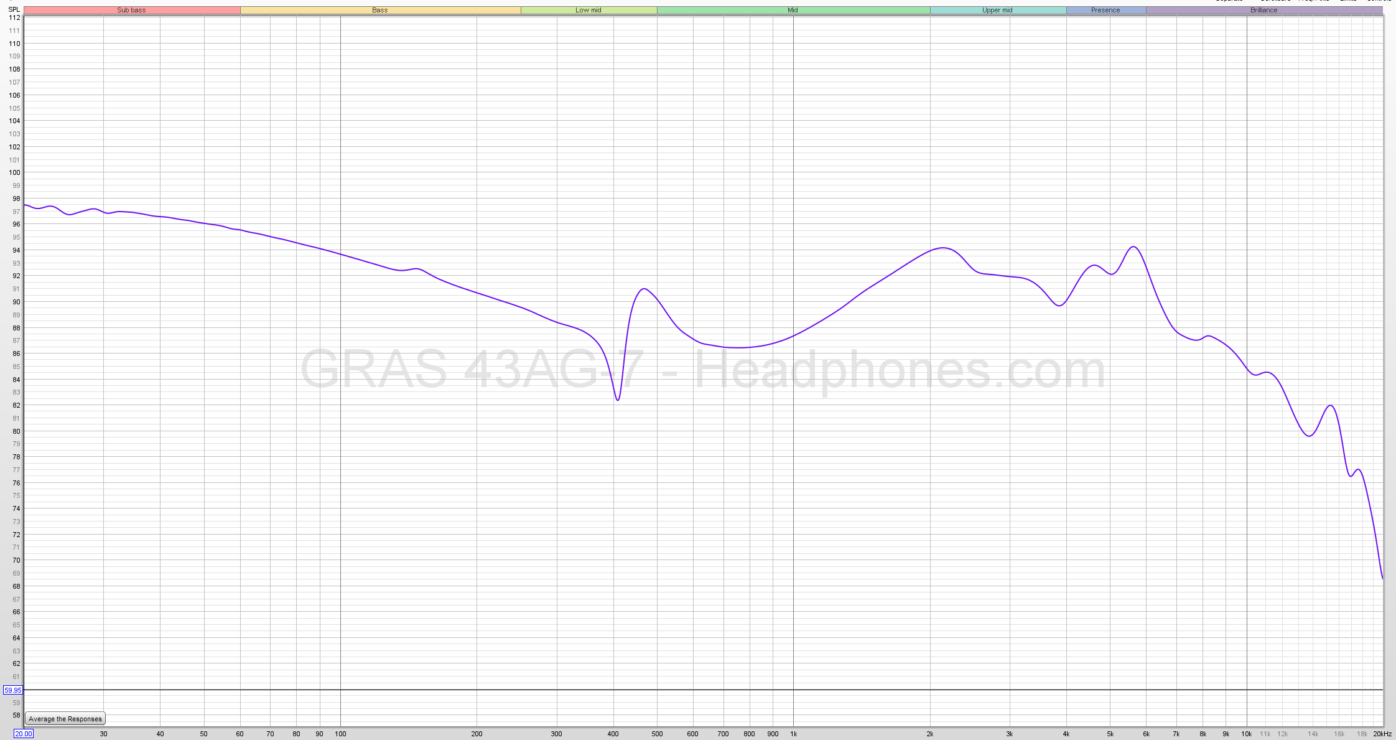Click the 3k frequency axis label
The height and width of the screenshot is (740, 1396).
(x=1010, y=734)
